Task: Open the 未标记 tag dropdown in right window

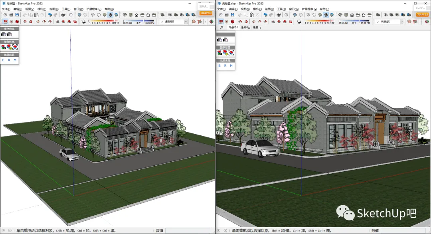Action: tap(401, 22)
